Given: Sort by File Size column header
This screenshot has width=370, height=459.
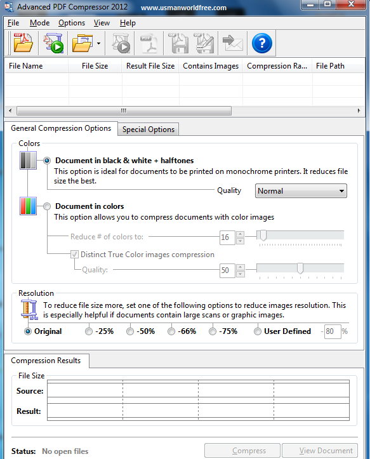Looking at the screenshot, I should 95,66.
